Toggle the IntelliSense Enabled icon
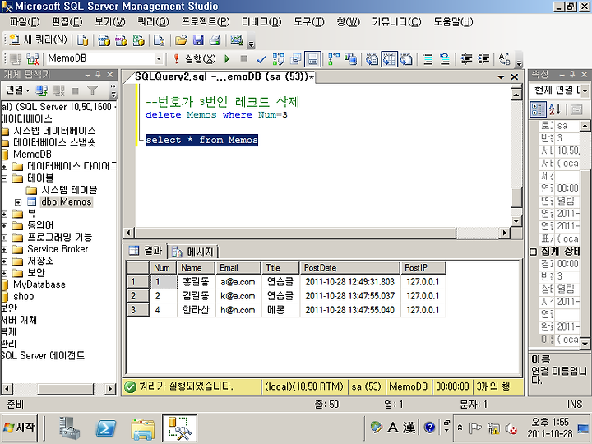 pyautogui.click(x=312, y=59)
